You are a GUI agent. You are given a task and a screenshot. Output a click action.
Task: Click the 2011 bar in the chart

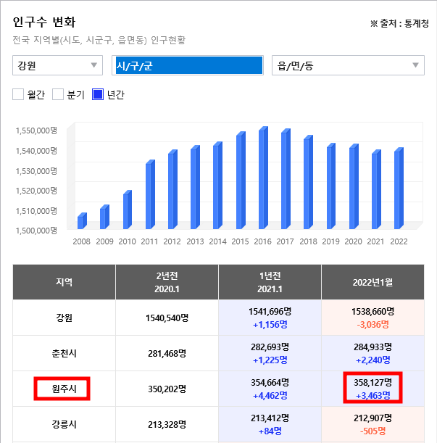click(x=150, y=194)
